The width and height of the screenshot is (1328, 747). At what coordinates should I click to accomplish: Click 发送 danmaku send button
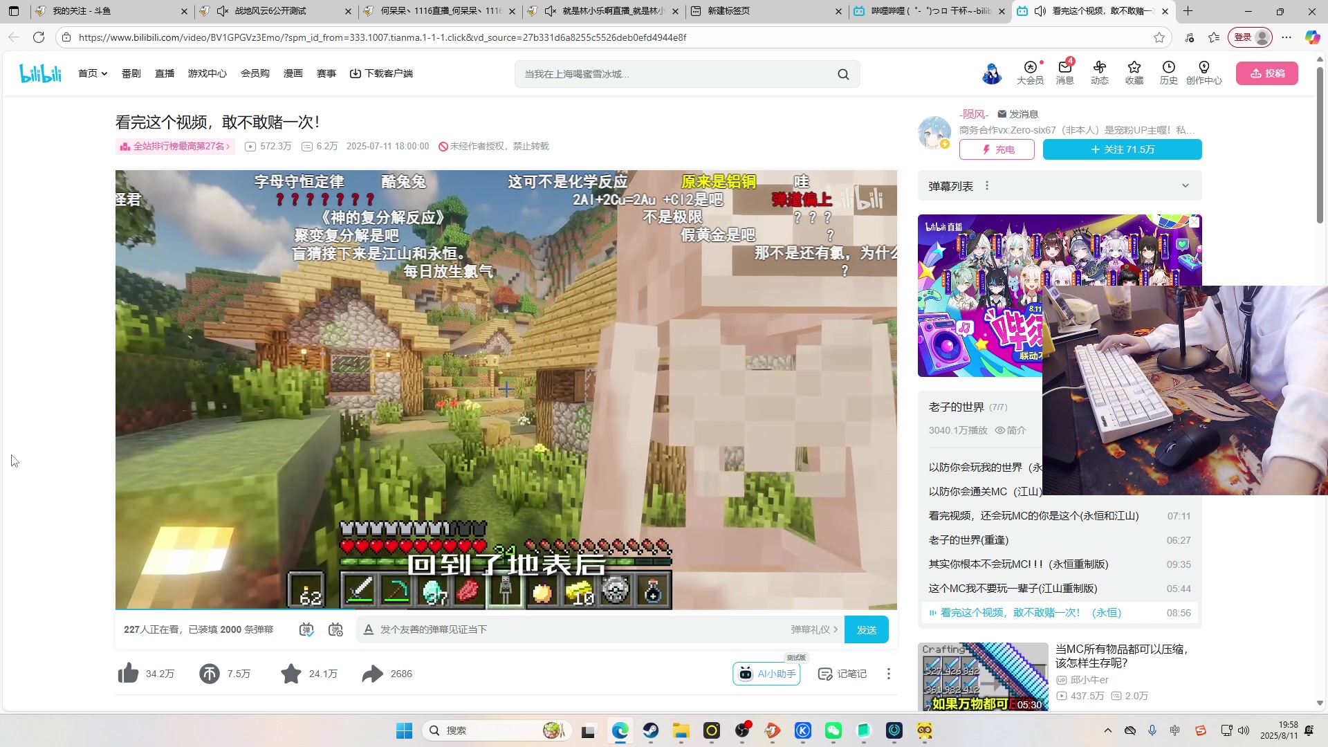point(867,629)
